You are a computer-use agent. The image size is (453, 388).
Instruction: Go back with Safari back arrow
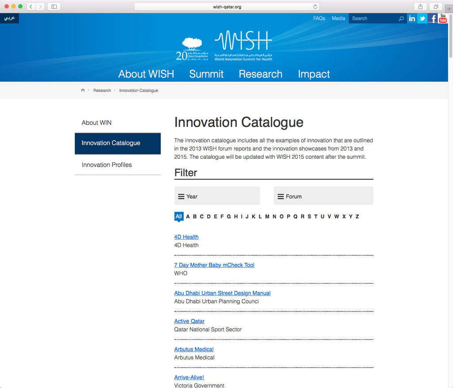(x=31, y=6)
